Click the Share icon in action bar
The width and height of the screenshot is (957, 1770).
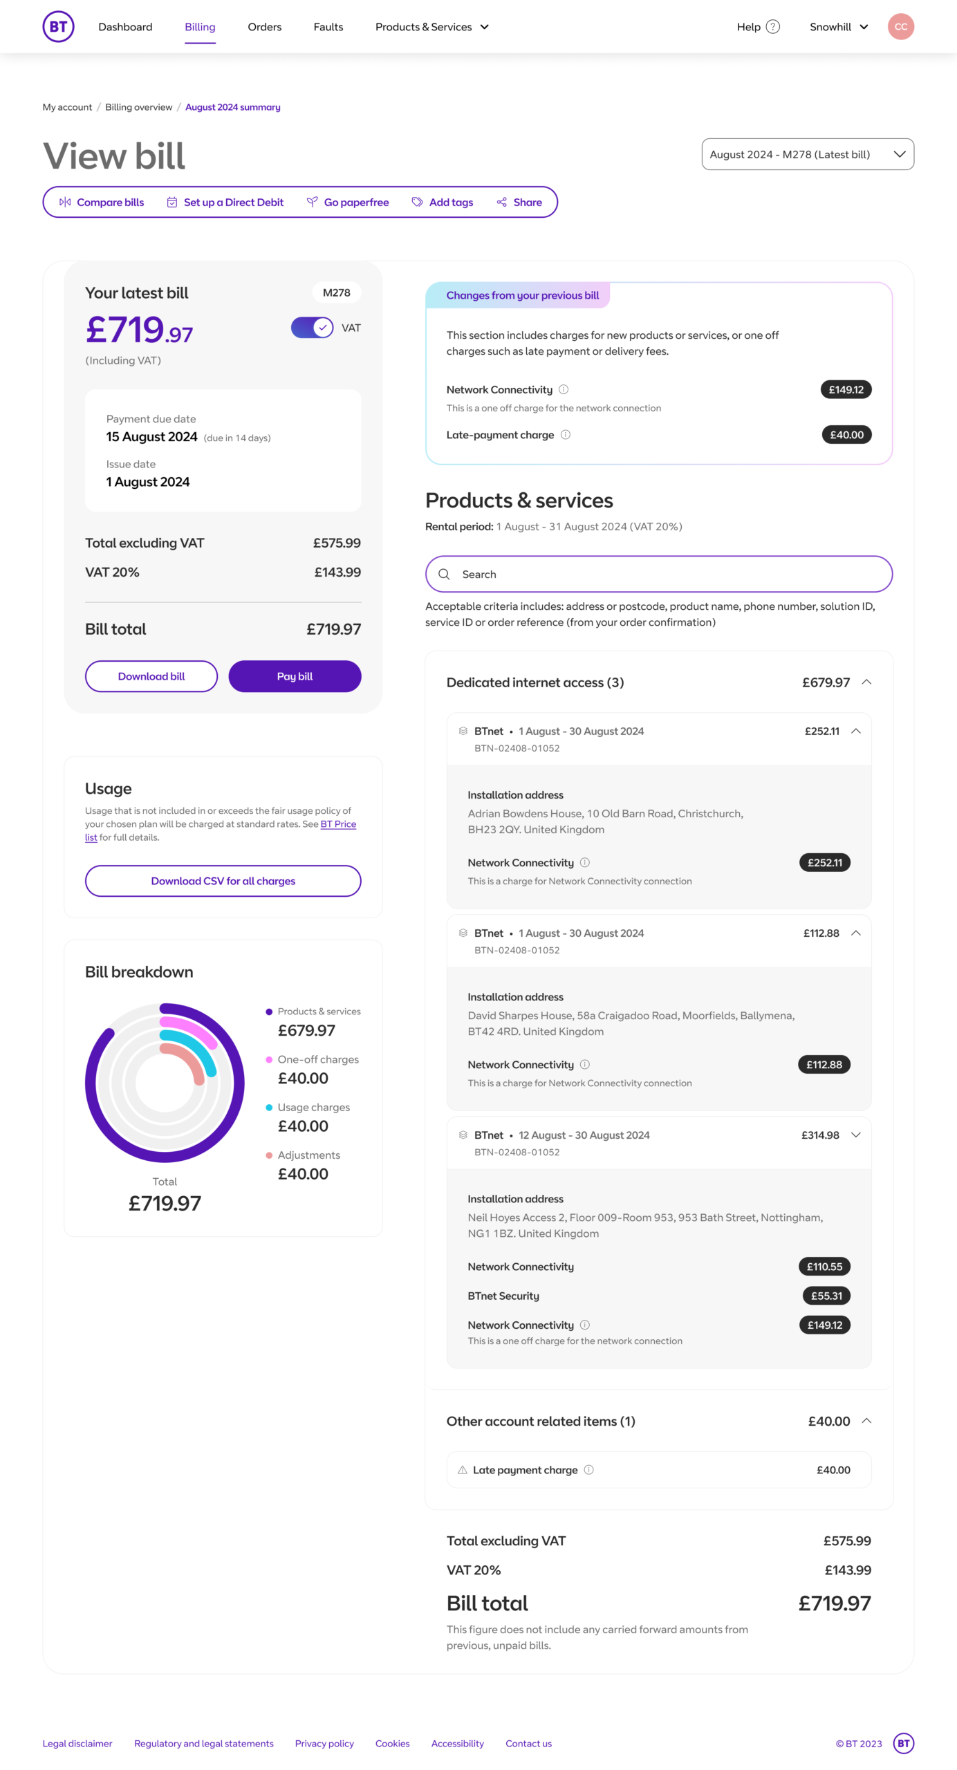(x=501, y=202)
